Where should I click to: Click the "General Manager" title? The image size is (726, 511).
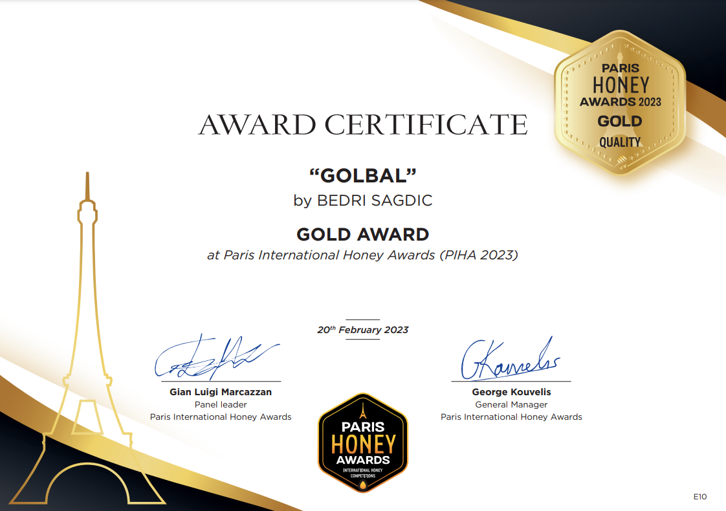click(x=512, y=404)
